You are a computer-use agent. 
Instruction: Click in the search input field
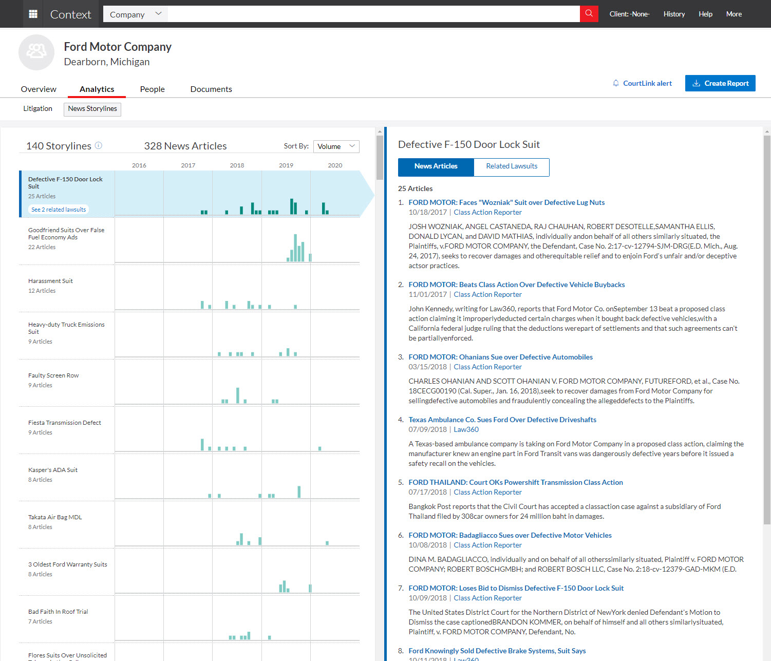(373, 14)
